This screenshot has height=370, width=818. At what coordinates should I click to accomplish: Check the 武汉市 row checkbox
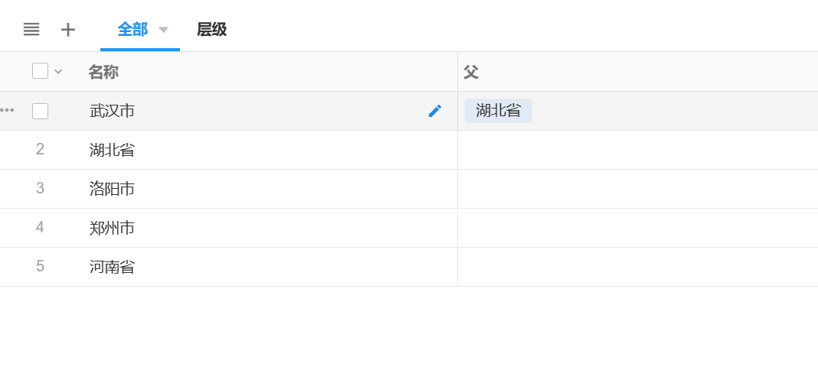(x=40, y=111)
